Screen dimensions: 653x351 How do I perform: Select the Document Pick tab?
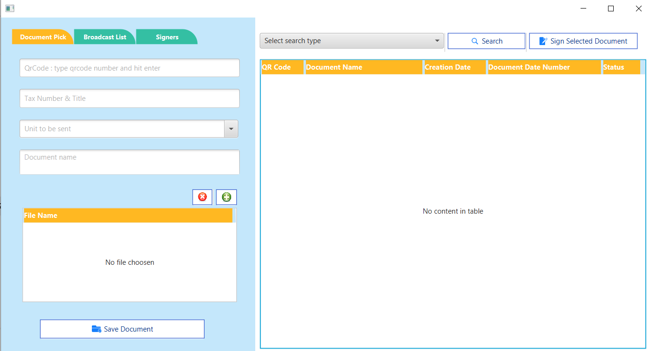43,36
